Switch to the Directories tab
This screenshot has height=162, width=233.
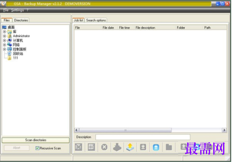pos(21,20)
